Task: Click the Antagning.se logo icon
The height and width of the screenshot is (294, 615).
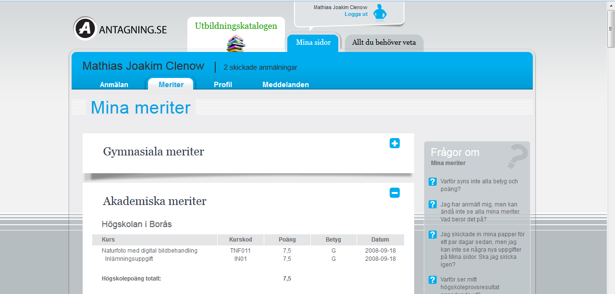Action: (85, 28)
